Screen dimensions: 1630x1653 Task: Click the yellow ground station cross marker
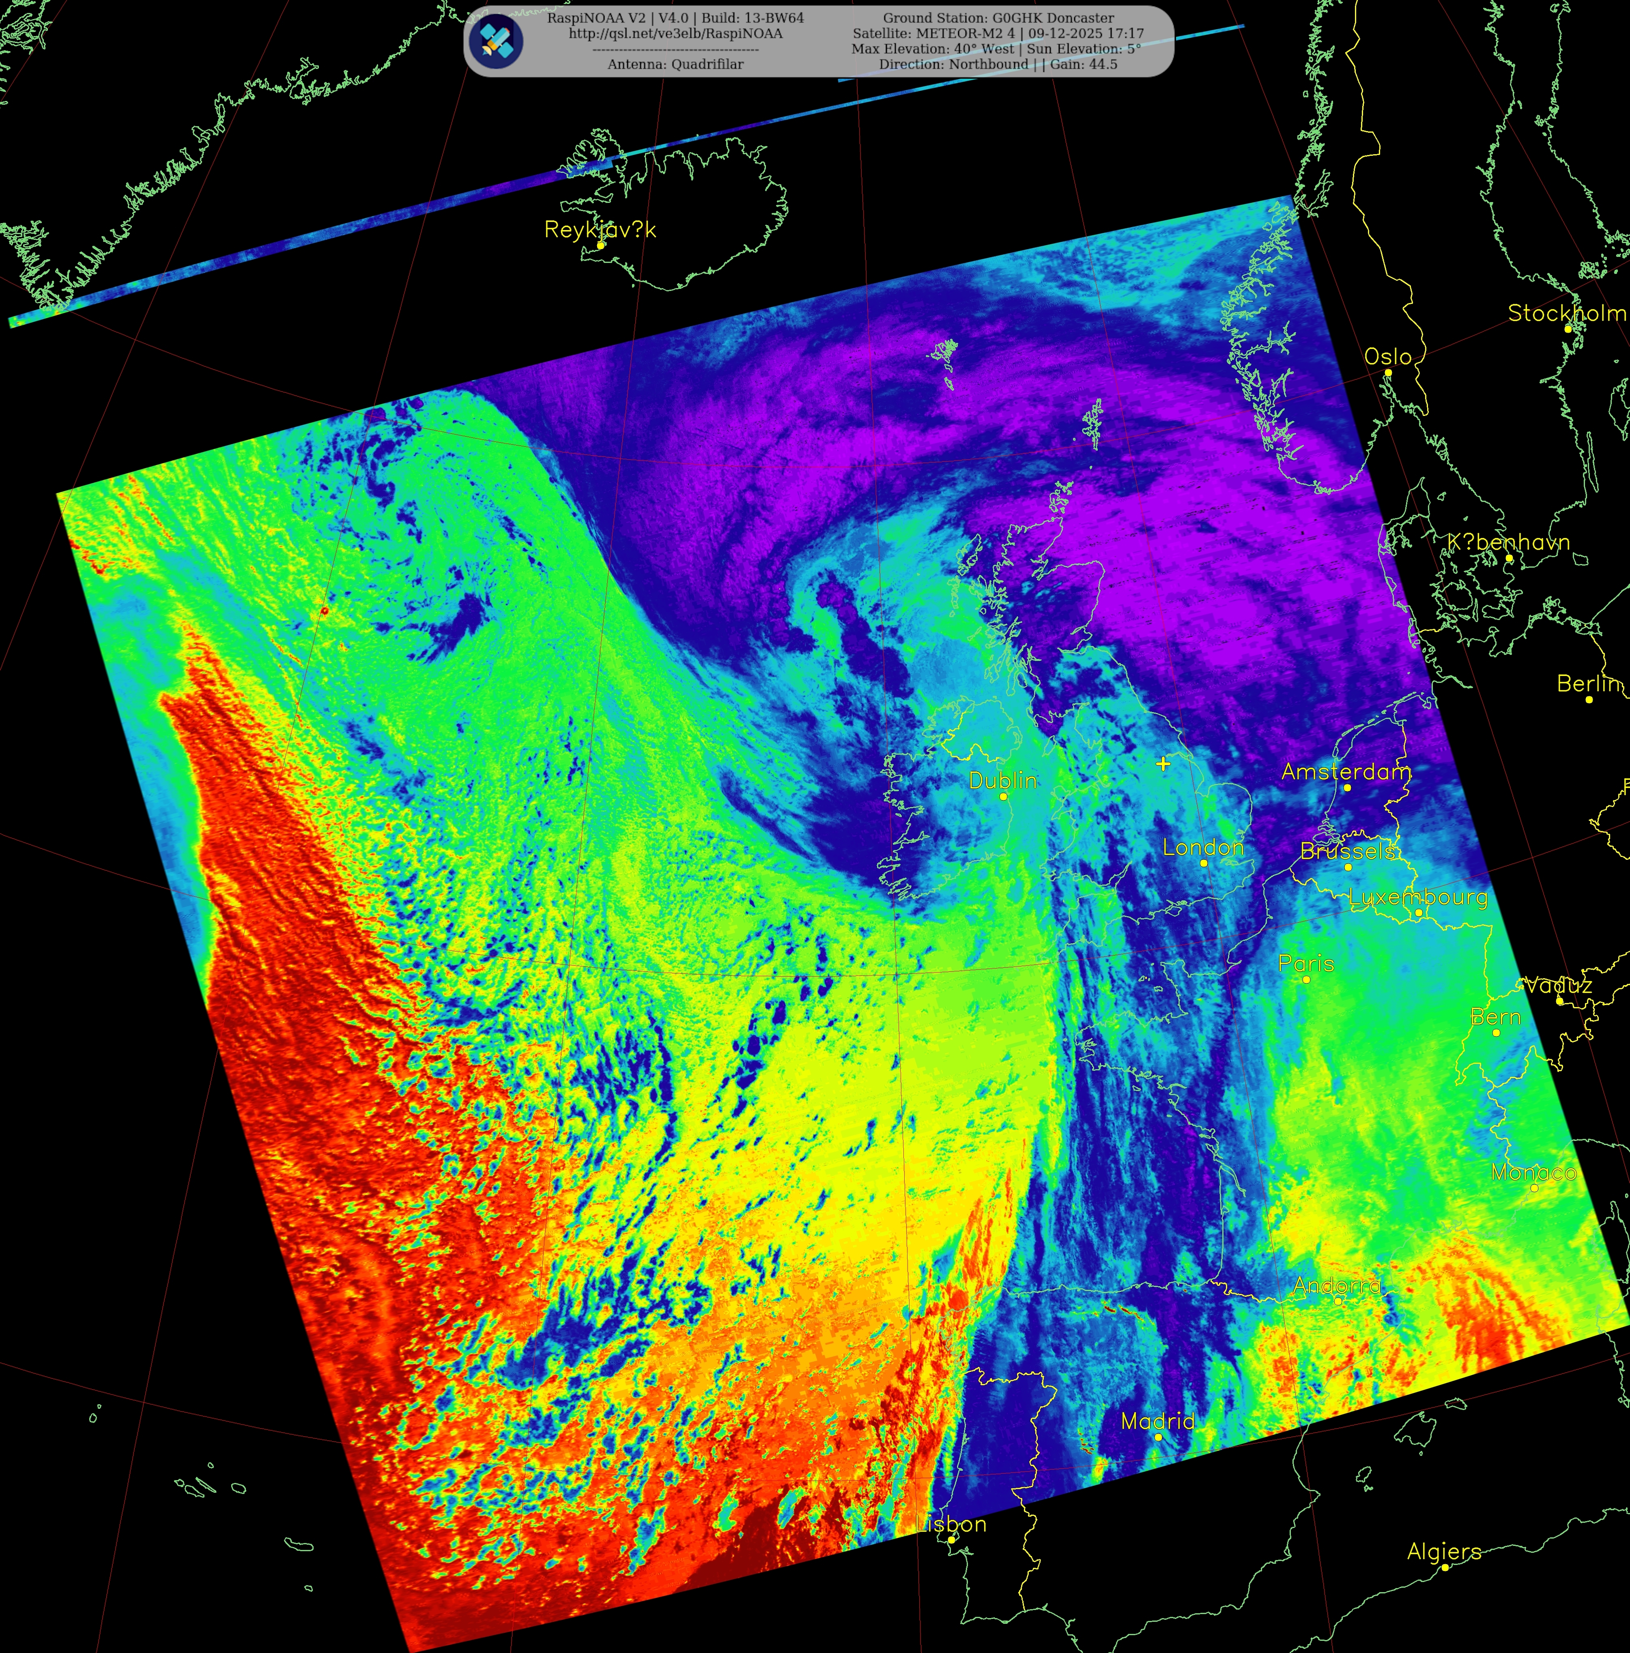coord(1163,763)
